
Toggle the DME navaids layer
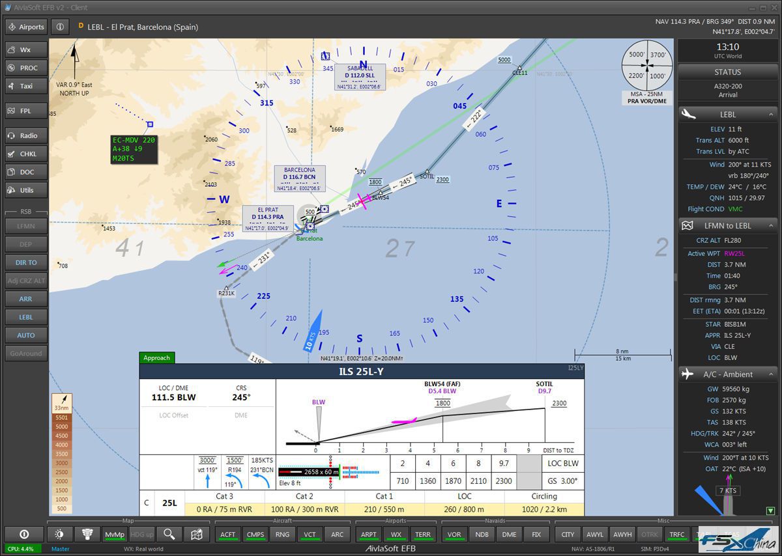[x=510, y=535]
